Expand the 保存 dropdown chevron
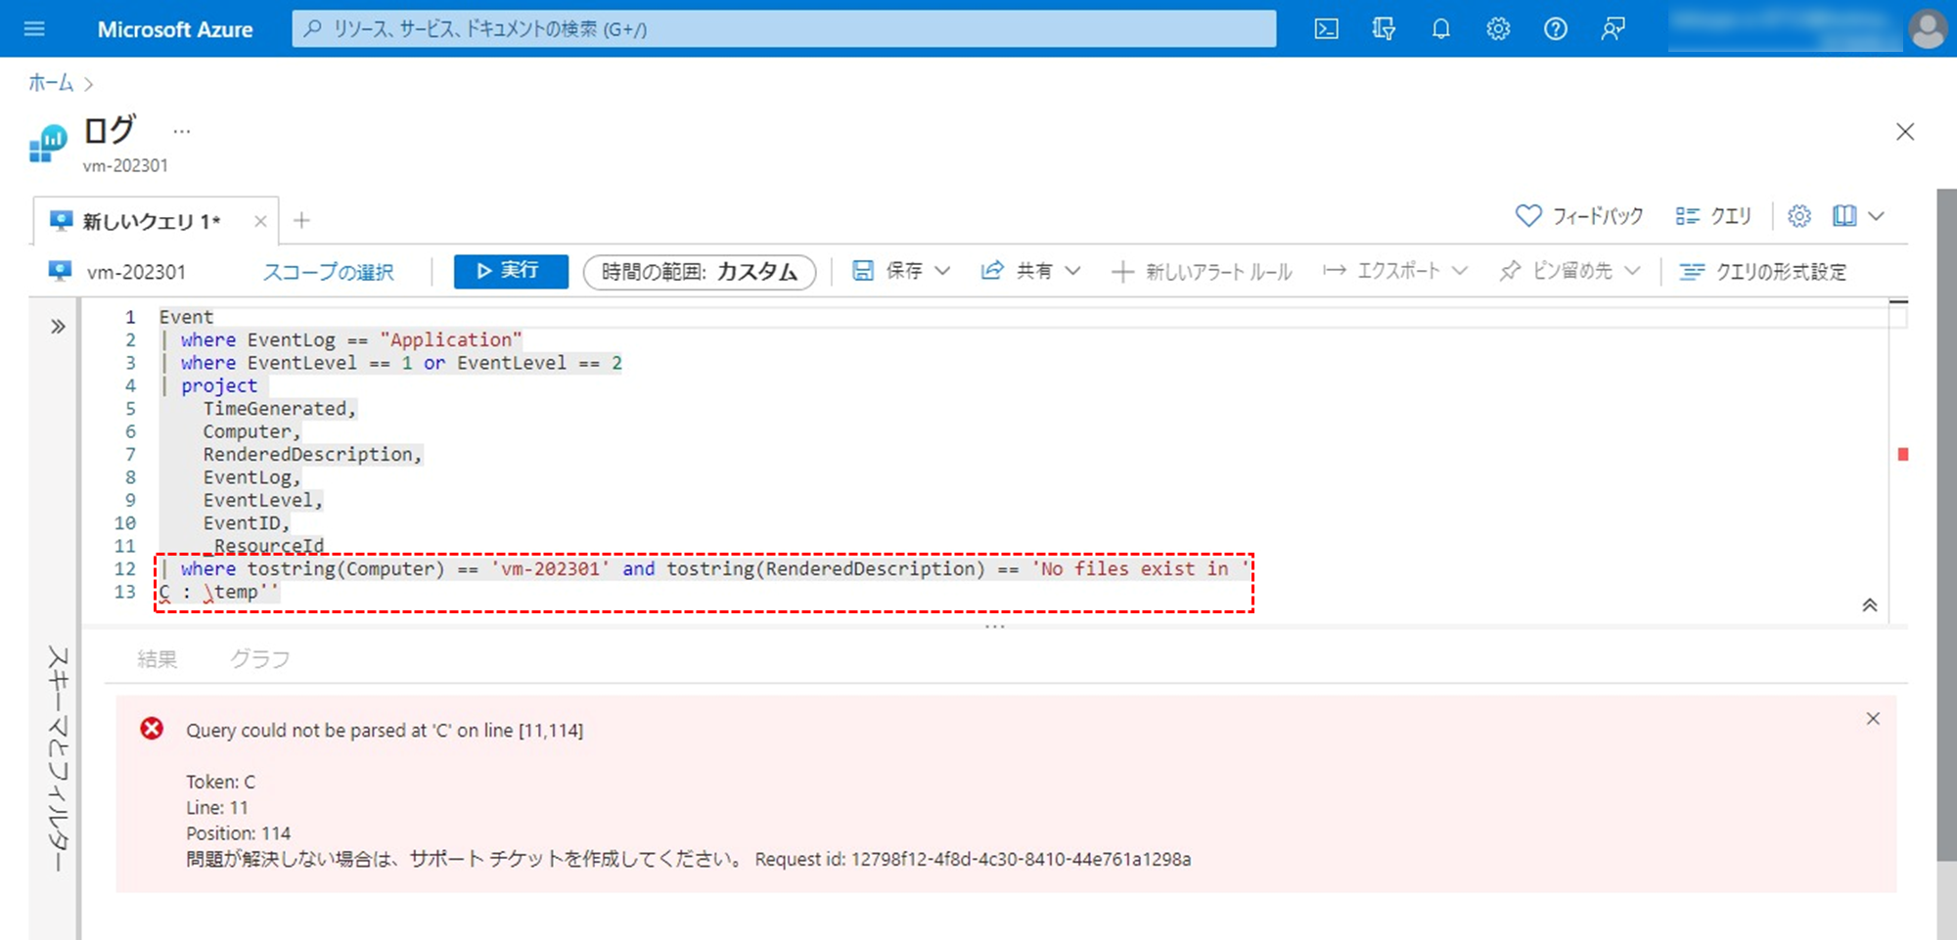Image resolution: width=1957 pixels, height=940 pixels. [942, 271]
